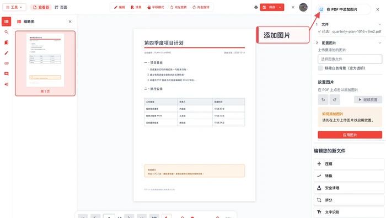Activate 平移模式 pan mode
Image resolution: width=386 pixels, height=218 pixels.
pyautogui.click(x=156, y=7)
